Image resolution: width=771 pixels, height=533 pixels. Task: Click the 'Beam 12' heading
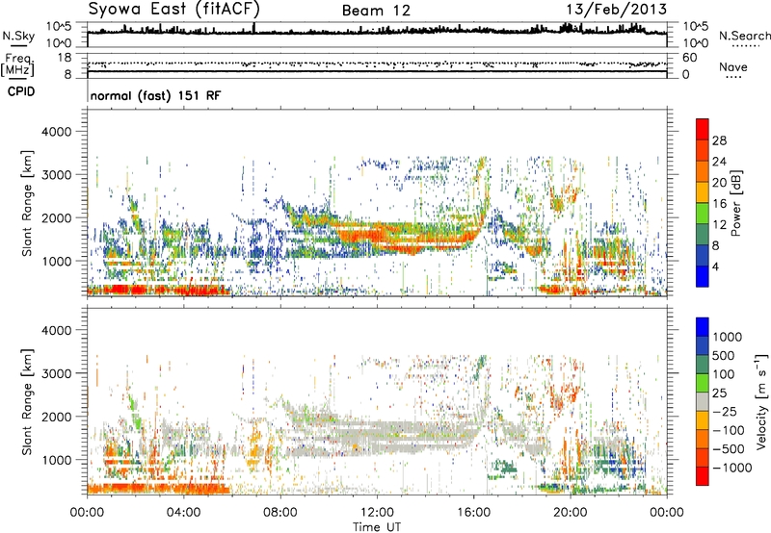376,11
